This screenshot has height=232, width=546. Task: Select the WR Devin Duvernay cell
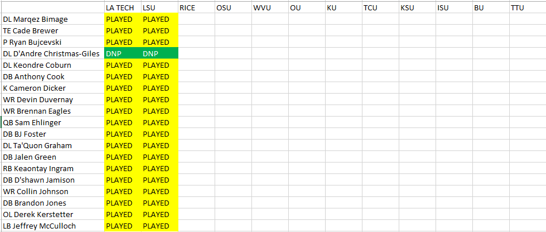(x=52, y=99)
